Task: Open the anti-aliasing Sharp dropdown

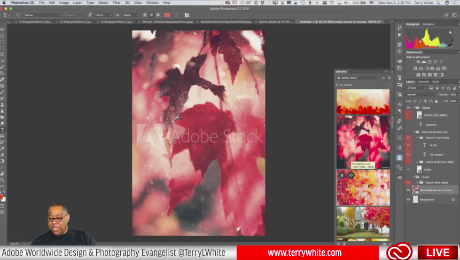Action: (131, 15)
